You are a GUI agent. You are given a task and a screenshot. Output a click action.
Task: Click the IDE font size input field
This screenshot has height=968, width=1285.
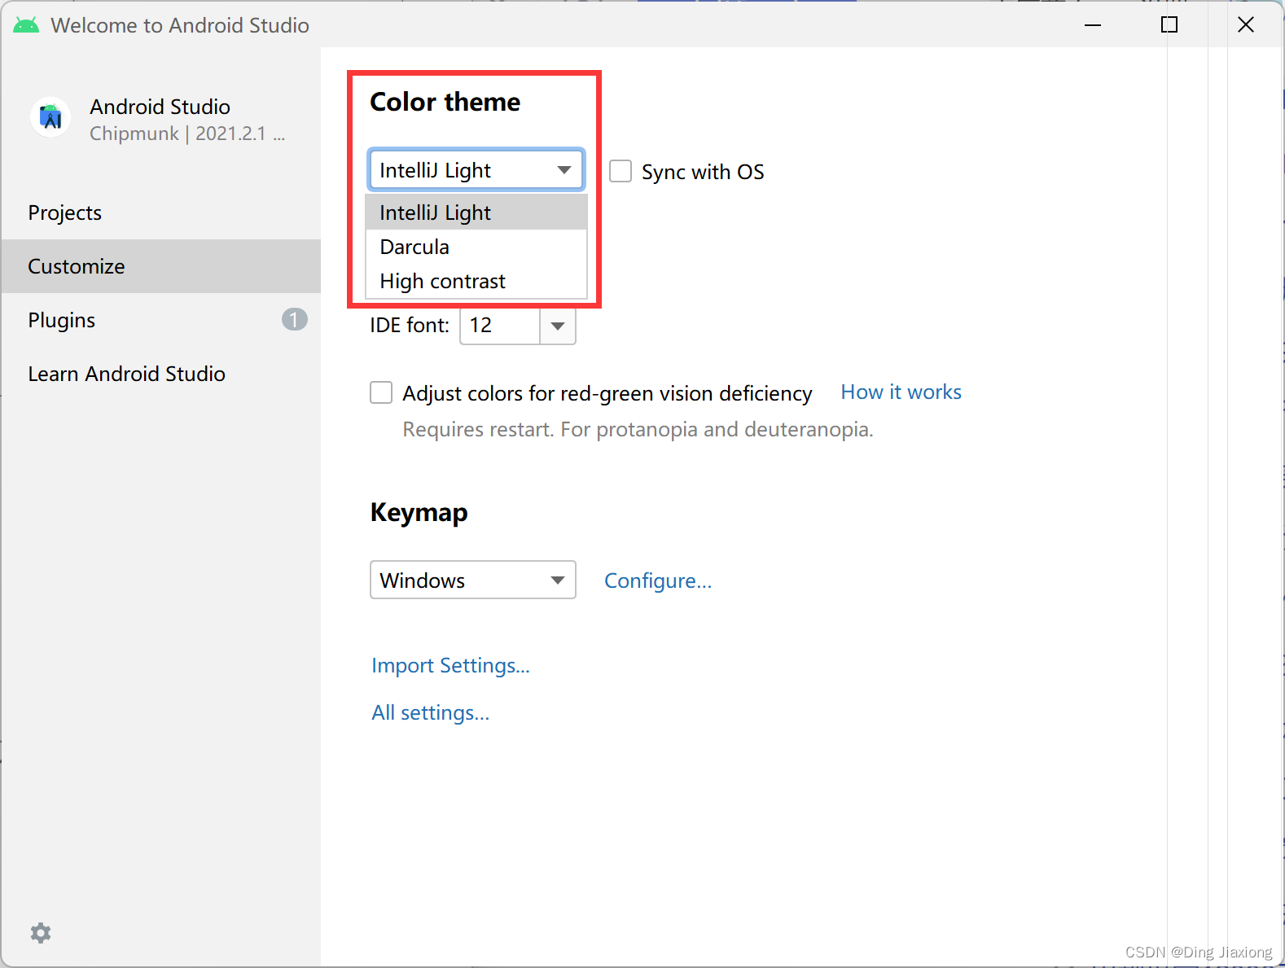tap(500, 326)
